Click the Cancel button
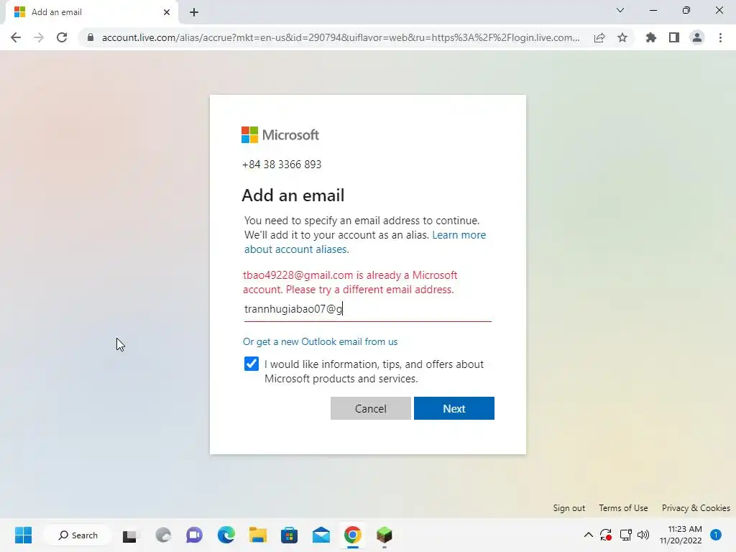This screenshot has width=736, height=552. (x=371, y=408)
